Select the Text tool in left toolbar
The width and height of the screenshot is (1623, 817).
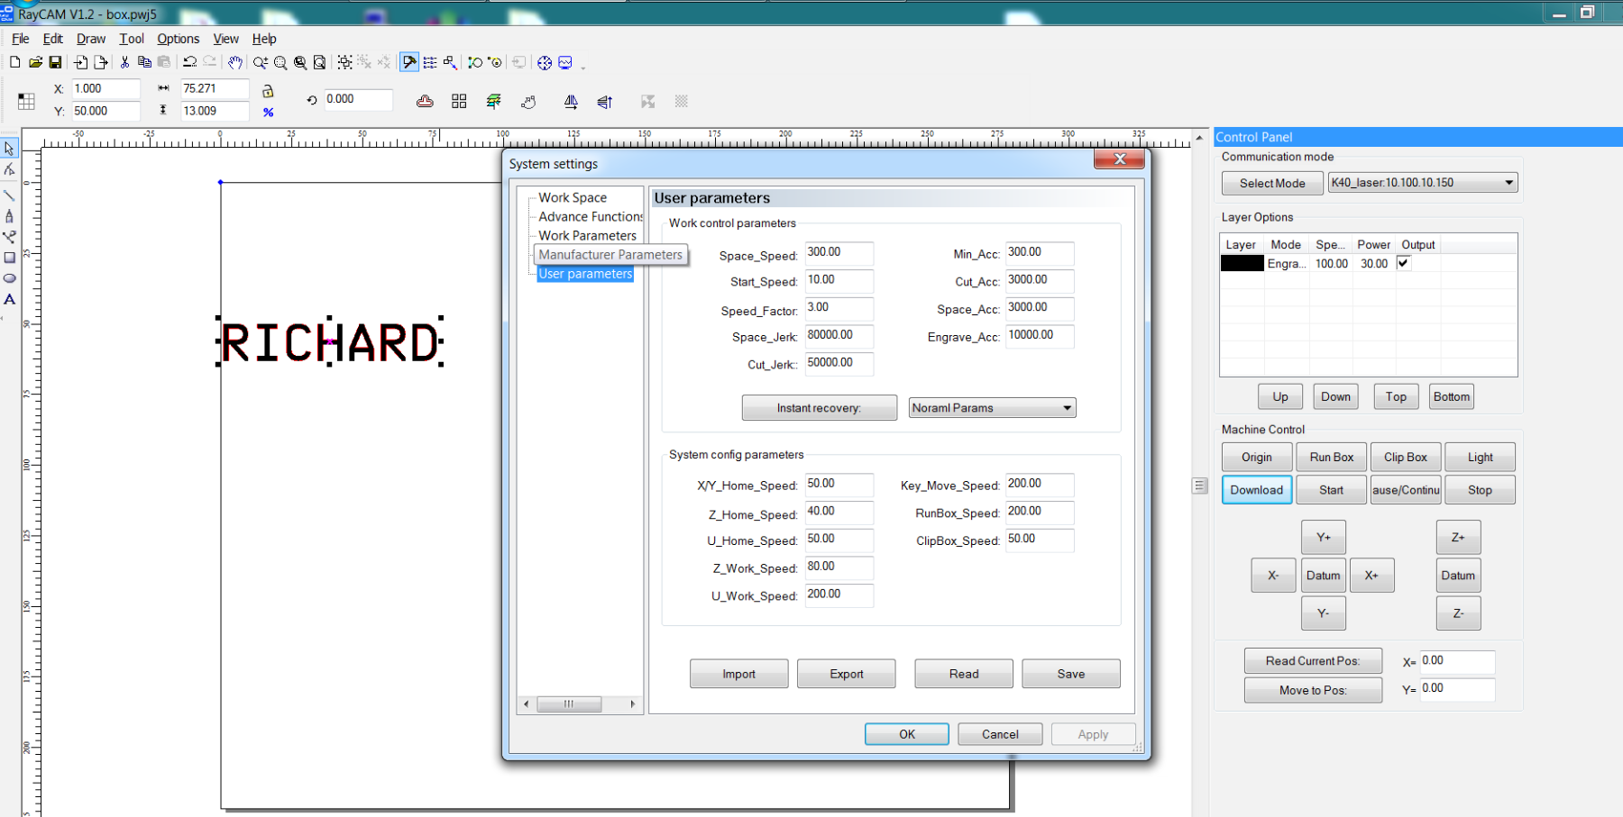(9, 300)
